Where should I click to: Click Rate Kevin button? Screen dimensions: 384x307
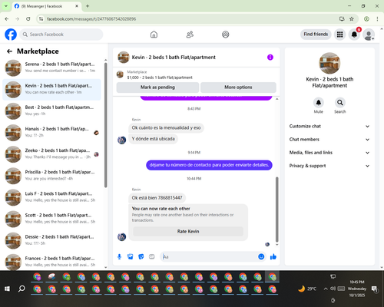pyautogui.click(x=188, y=231)
